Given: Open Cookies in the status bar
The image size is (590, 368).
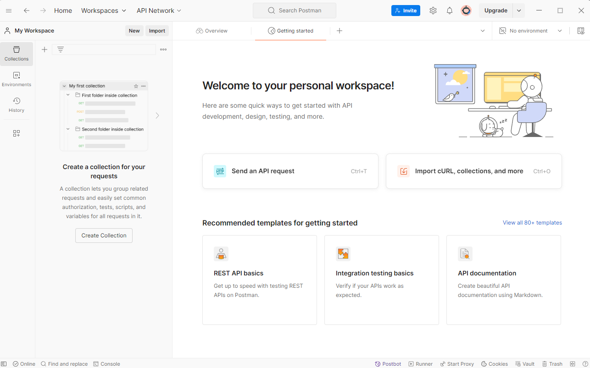Looking at the screenshot, I should pyautogui.click(x=494, y=364).
